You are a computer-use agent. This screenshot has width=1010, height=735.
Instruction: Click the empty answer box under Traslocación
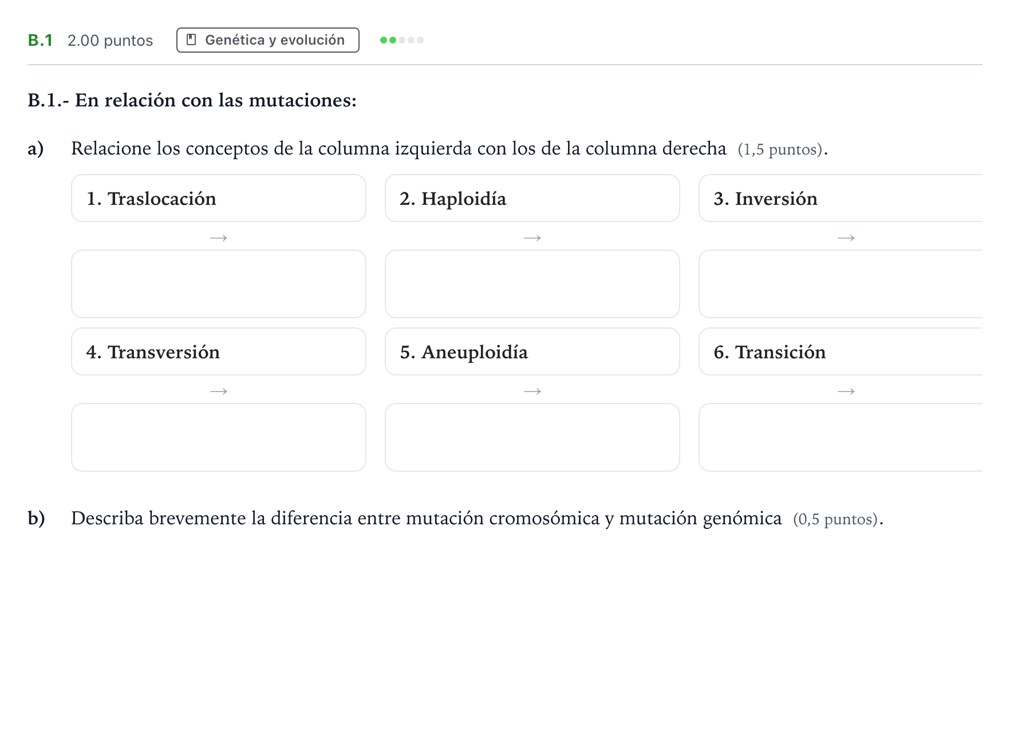pos(219,284)
